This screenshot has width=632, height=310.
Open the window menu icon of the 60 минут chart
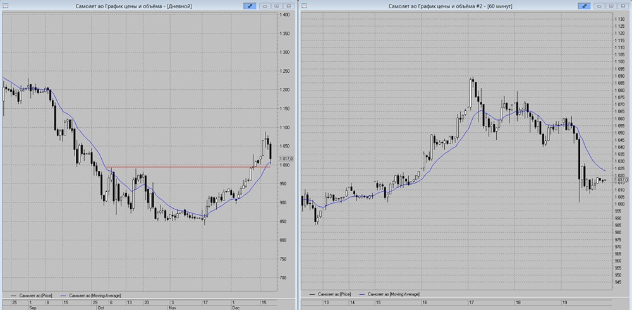(x=305, y=6)
